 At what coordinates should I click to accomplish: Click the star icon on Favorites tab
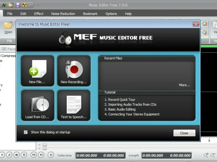tap(4, 49)
